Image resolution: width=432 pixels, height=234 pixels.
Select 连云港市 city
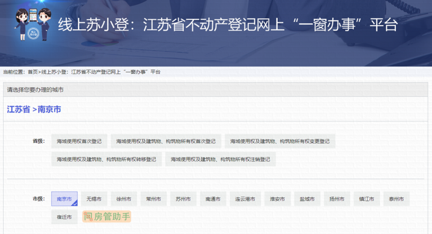click(245, 199)
